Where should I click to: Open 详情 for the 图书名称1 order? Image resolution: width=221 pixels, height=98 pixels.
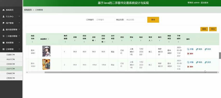click(190, 49)
